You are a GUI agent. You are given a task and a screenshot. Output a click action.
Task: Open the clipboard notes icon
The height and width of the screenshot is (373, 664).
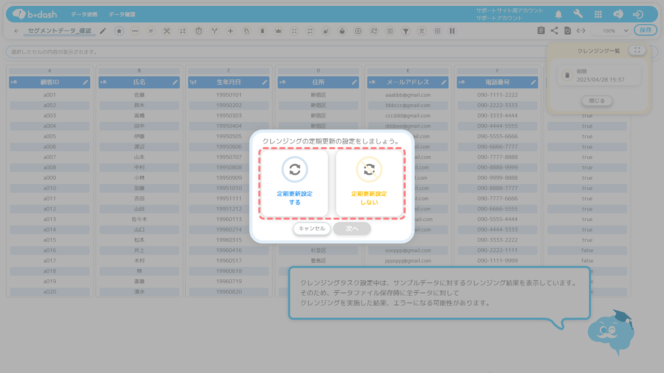point(541,31)
